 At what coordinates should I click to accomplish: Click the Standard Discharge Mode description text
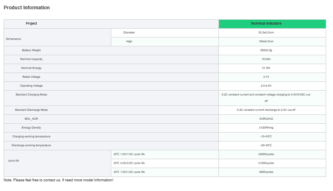tap(266, 110)
